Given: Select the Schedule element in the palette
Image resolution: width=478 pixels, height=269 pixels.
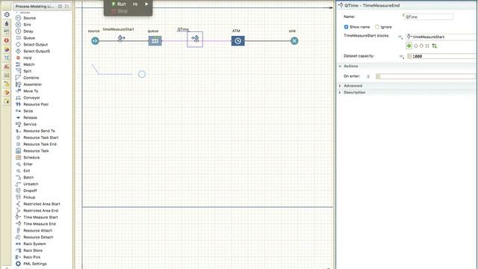Looking at the screenshot, I should coord(28,158).
